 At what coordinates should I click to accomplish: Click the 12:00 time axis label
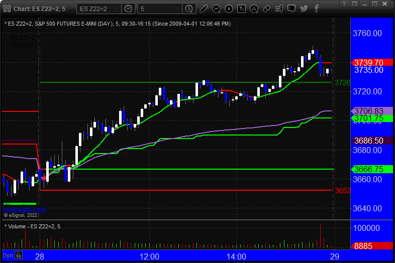149,256
